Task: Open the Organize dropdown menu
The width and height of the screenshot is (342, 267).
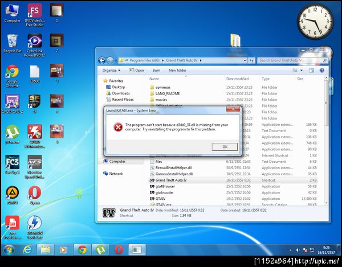Action: [111, 71]
